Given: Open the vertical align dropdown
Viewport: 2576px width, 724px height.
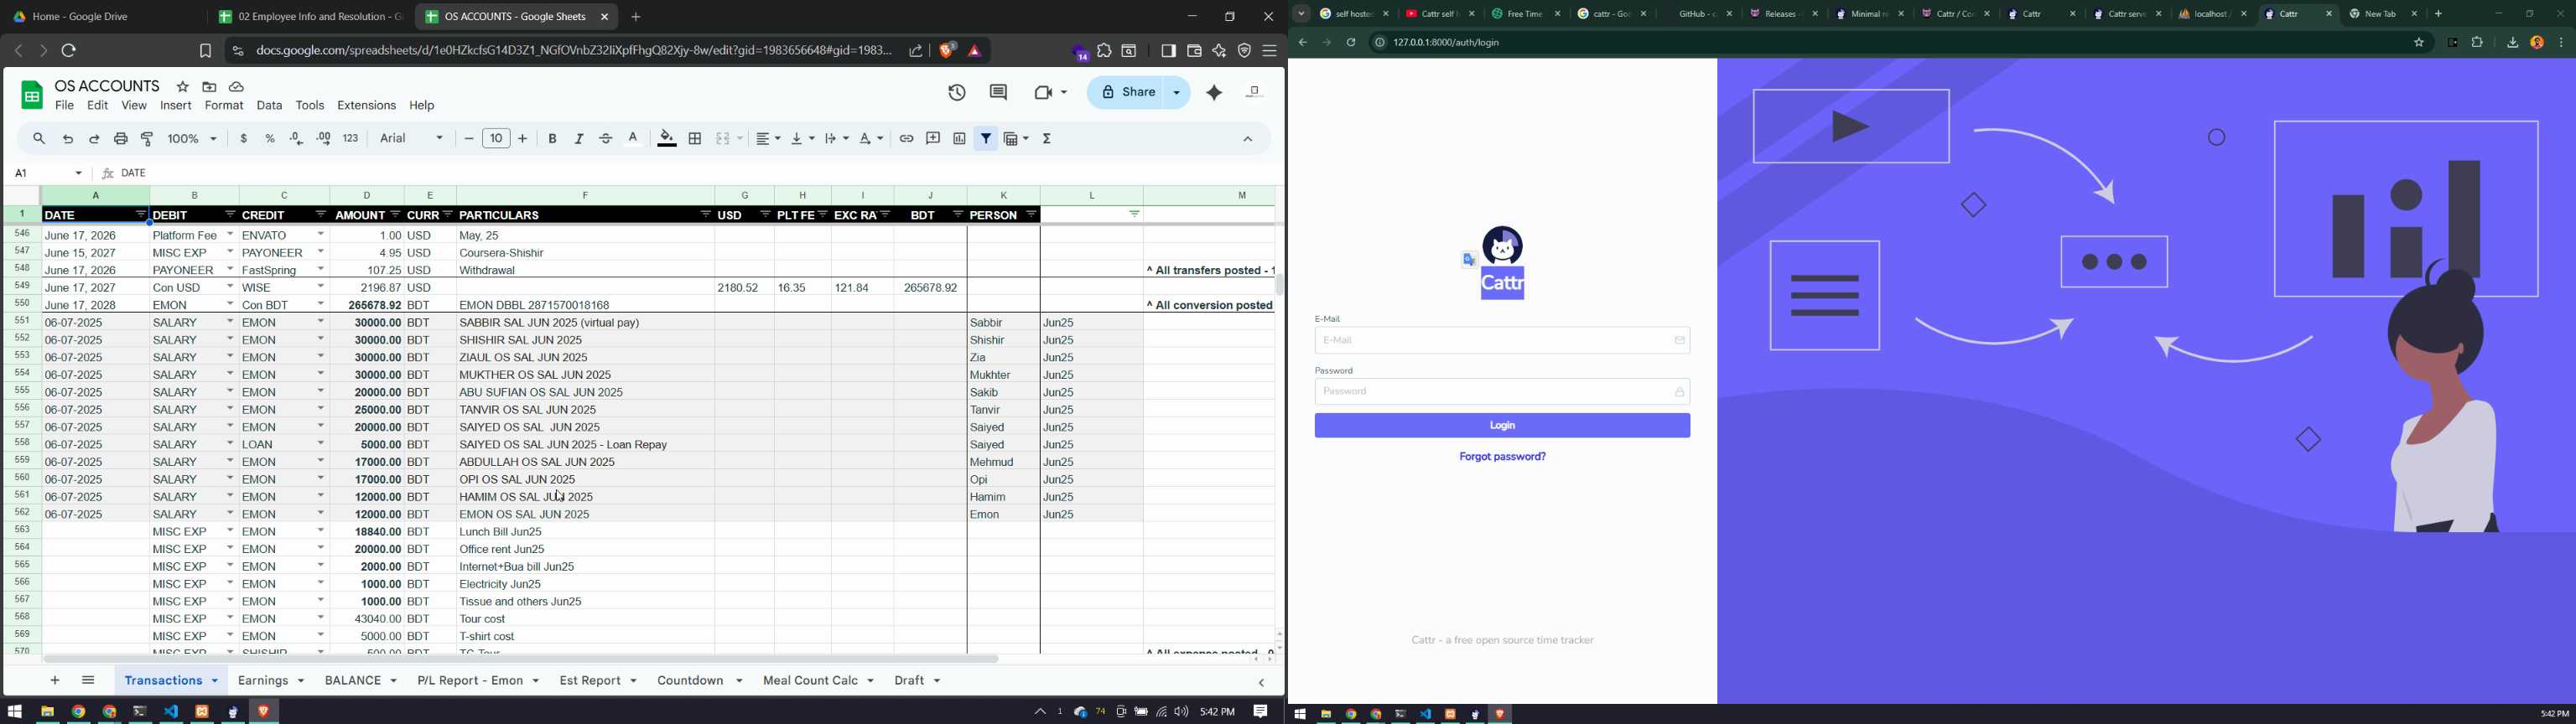Looking at the screenshot, I should (802, 139).
